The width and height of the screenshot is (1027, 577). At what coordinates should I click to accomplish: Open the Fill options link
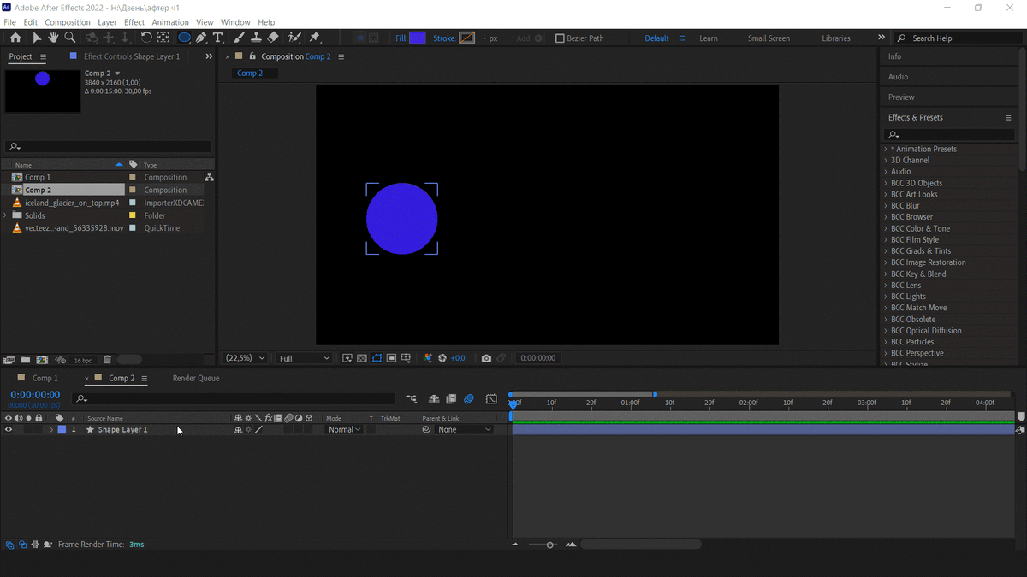tap(401, 38)
